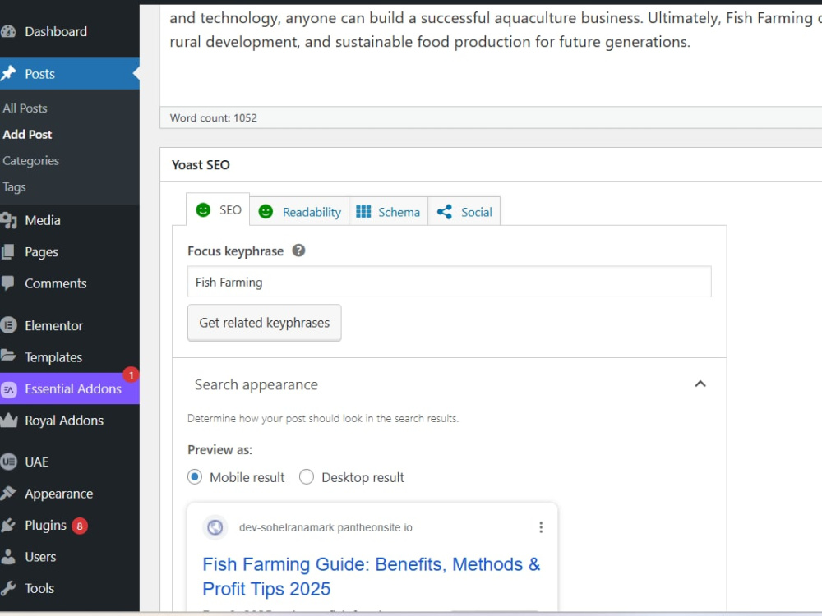Click Fish Farming Guide preview title link
Image resolution: width=822 pixels, height=616 pixels.
coord(372,577)
